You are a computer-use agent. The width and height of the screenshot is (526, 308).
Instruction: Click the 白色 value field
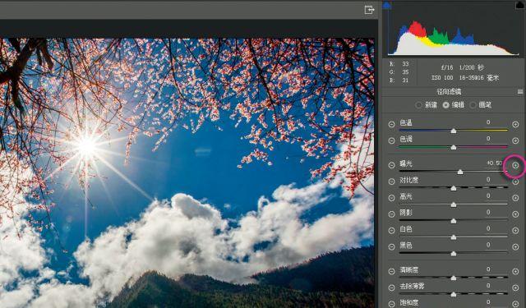tap(488, 228)
